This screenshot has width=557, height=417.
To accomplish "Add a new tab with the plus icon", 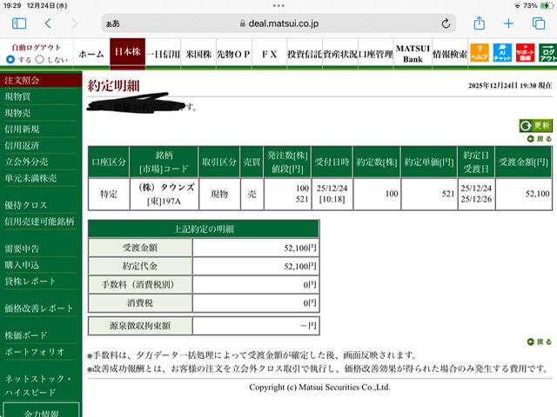I will [508, 23].
